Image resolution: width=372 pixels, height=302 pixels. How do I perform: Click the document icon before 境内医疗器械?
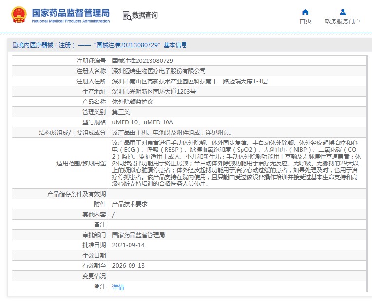[x=15, y=45]
